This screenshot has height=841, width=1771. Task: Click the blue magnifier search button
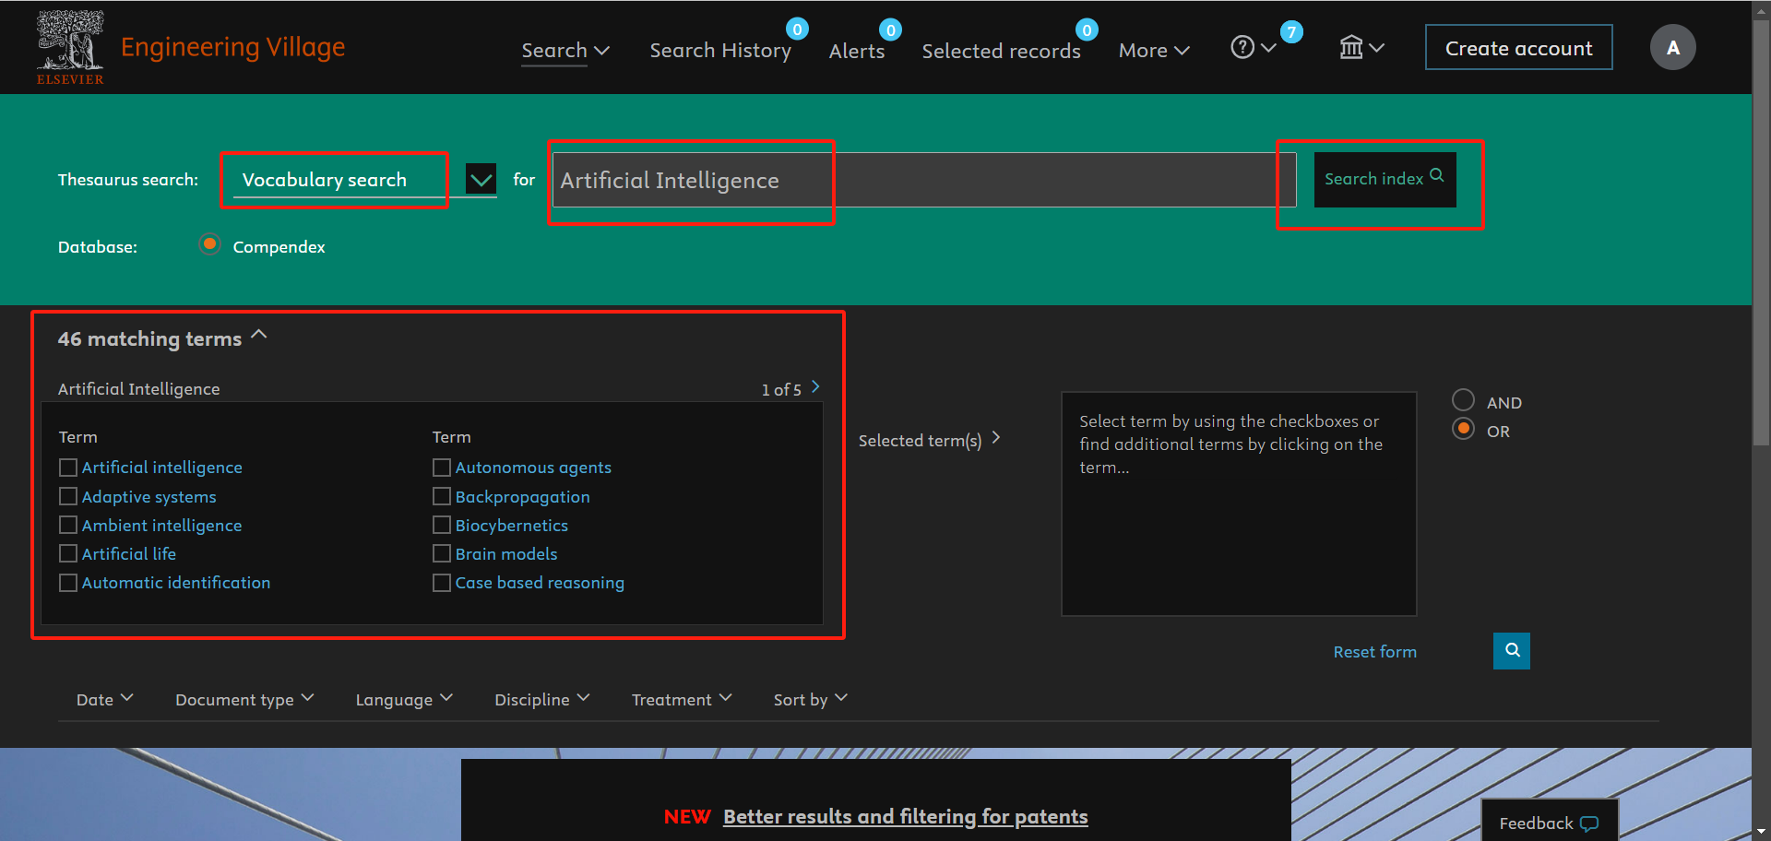point(1512,651)
